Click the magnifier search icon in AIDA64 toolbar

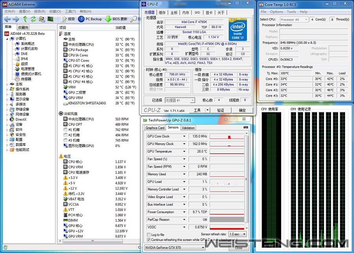(x=134, y=19)
